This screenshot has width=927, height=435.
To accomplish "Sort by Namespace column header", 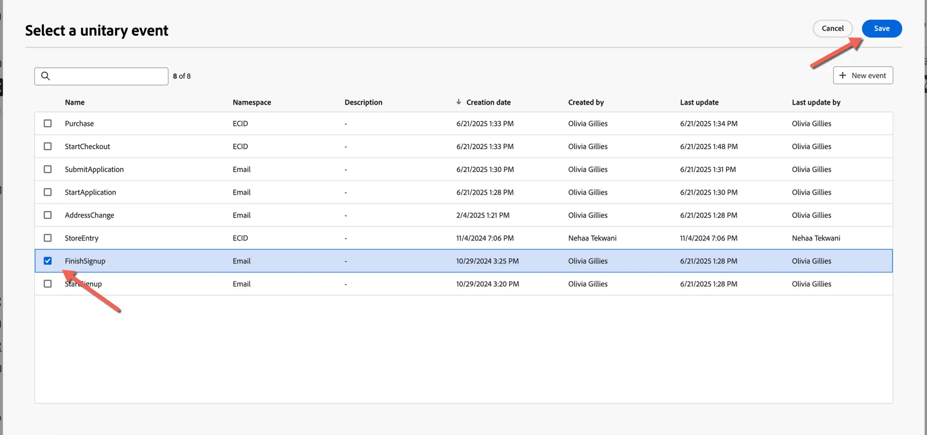I will (x=252, y=102).
